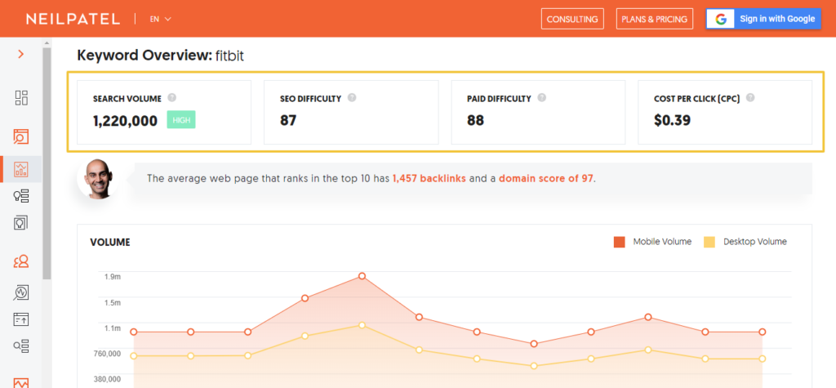
Task: Click the COST PER CLICK (CPC) label
Action: (697, 99)
